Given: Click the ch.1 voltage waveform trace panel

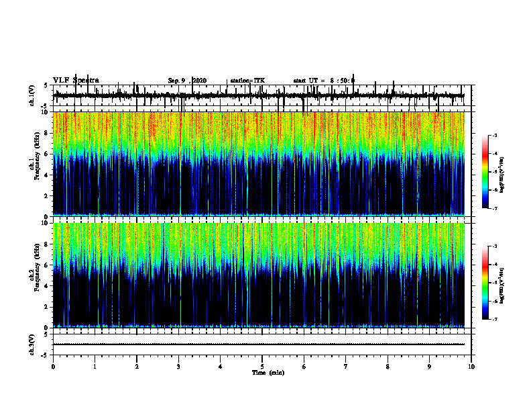Looking at the screenshot, I should pyautogui.click(x=262, y=95).
